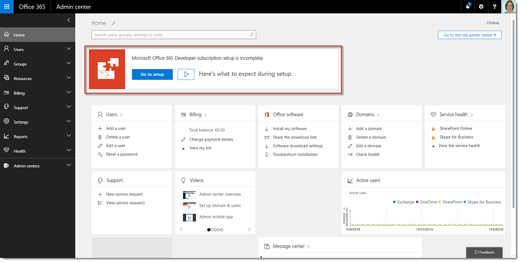
Task: Click SharePoint Online warning triangle icon
Action: (433, 129)
